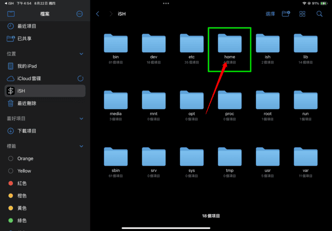Image resolution: width=332 pixels, height=231 pixels.
Task: Open Recently Deleted (最近刪除) trash item
Action: [27, 103]
